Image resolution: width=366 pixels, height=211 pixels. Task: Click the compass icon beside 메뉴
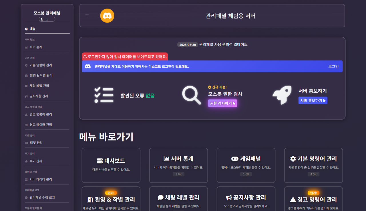click(26, 29)
